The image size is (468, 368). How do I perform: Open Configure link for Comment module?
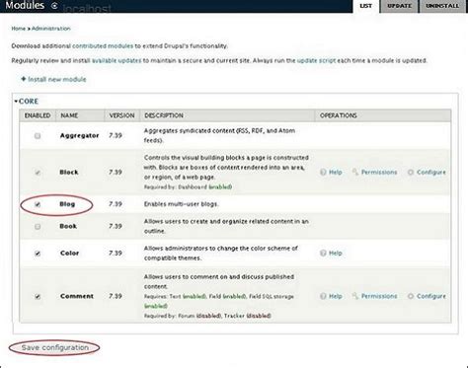[x=431, y=296]
